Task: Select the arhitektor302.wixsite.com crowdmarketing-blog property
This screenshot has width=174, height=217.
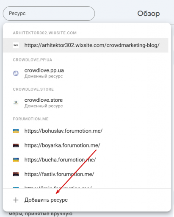Action: coord(86,45)
